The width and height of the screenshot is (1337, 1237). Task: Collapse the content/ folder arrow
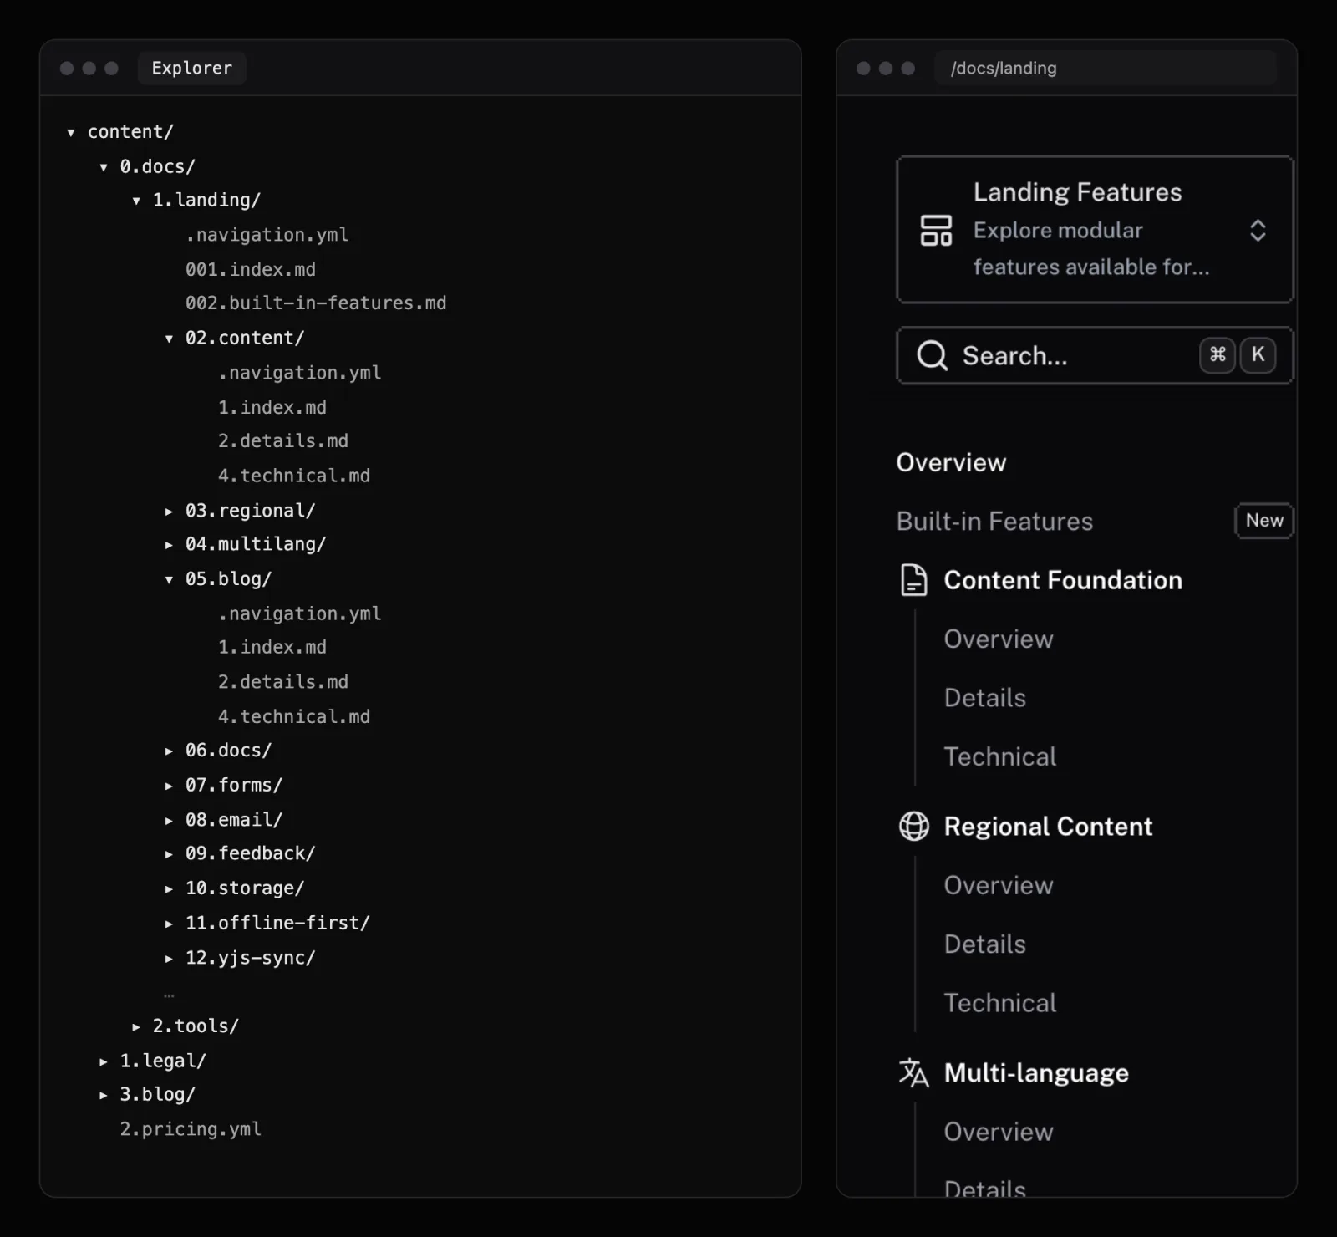pyautogui.click(x=71, y=132)
